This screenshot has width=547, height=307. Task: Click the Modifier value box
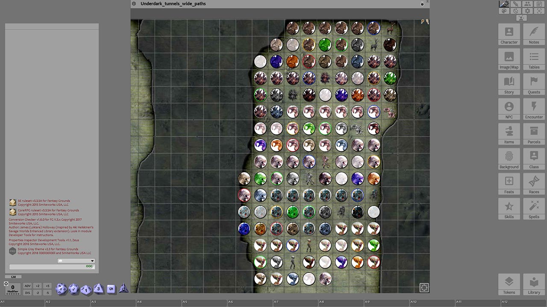[13, 289]
